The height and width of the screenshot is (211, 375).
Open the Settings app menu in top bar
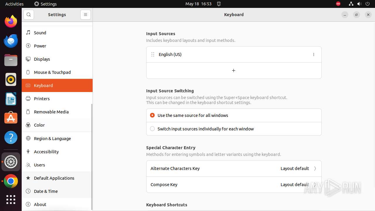45,4
